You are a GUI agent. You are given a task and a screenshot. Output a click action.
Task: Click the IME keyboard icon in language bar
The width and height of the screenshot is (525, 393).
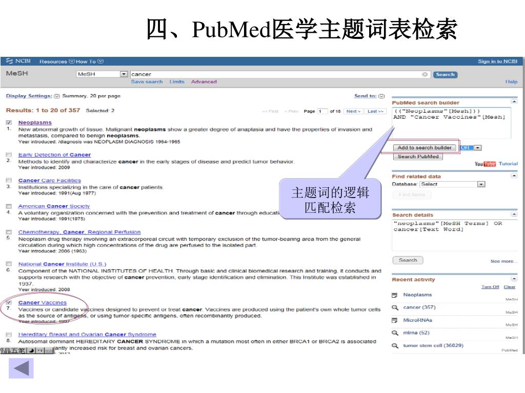[x=49, y=351]
